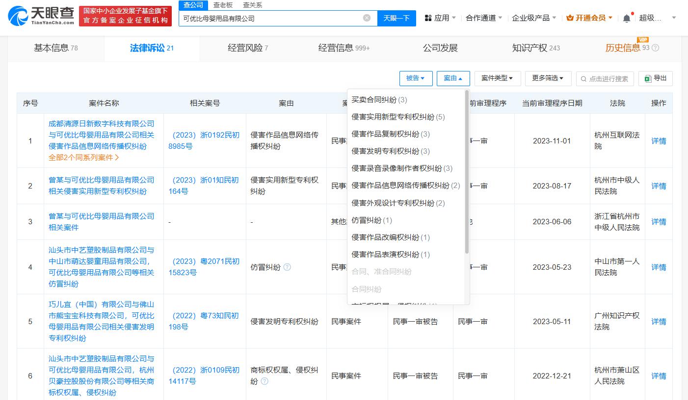688x400 pixels.
Task: Focus the 点击进行搜索 search field
Action: (605, 79)
